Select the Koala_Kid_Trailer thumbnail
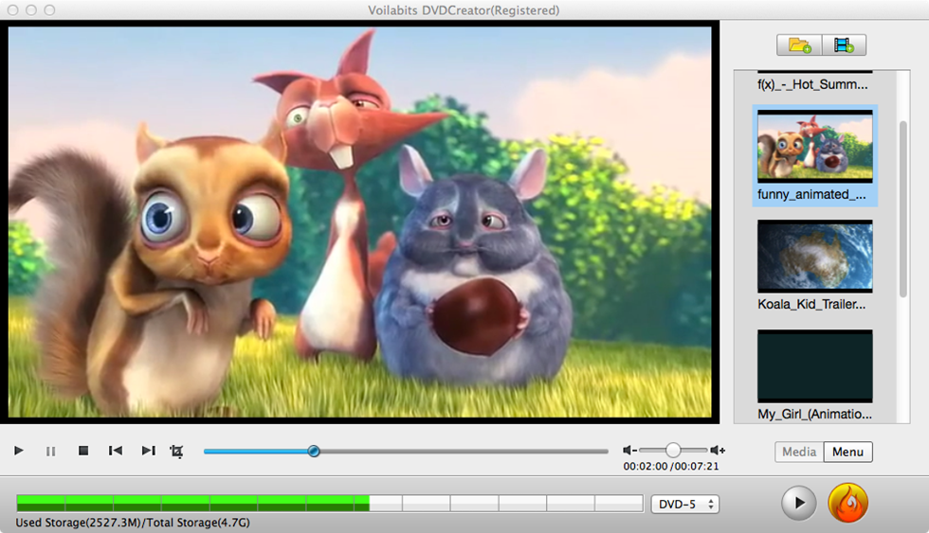 [x=814, y=257]
